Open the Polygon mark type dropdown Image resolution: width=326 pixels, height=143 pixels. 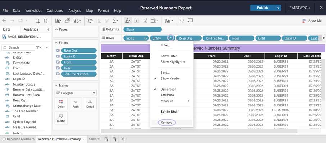(75, 93)
